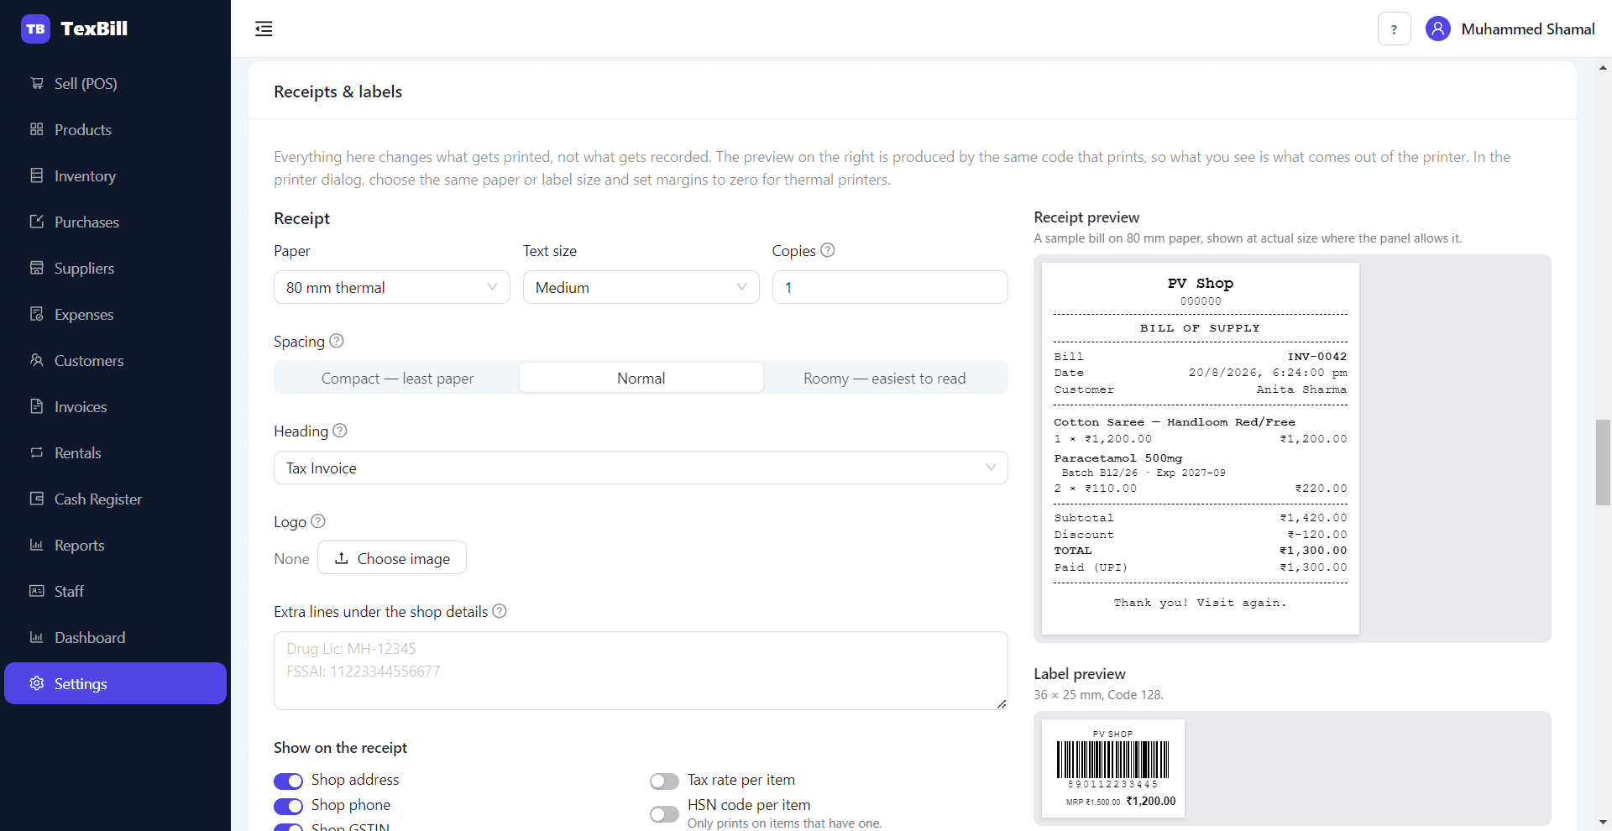Click the Choose image button

[392, 558]
